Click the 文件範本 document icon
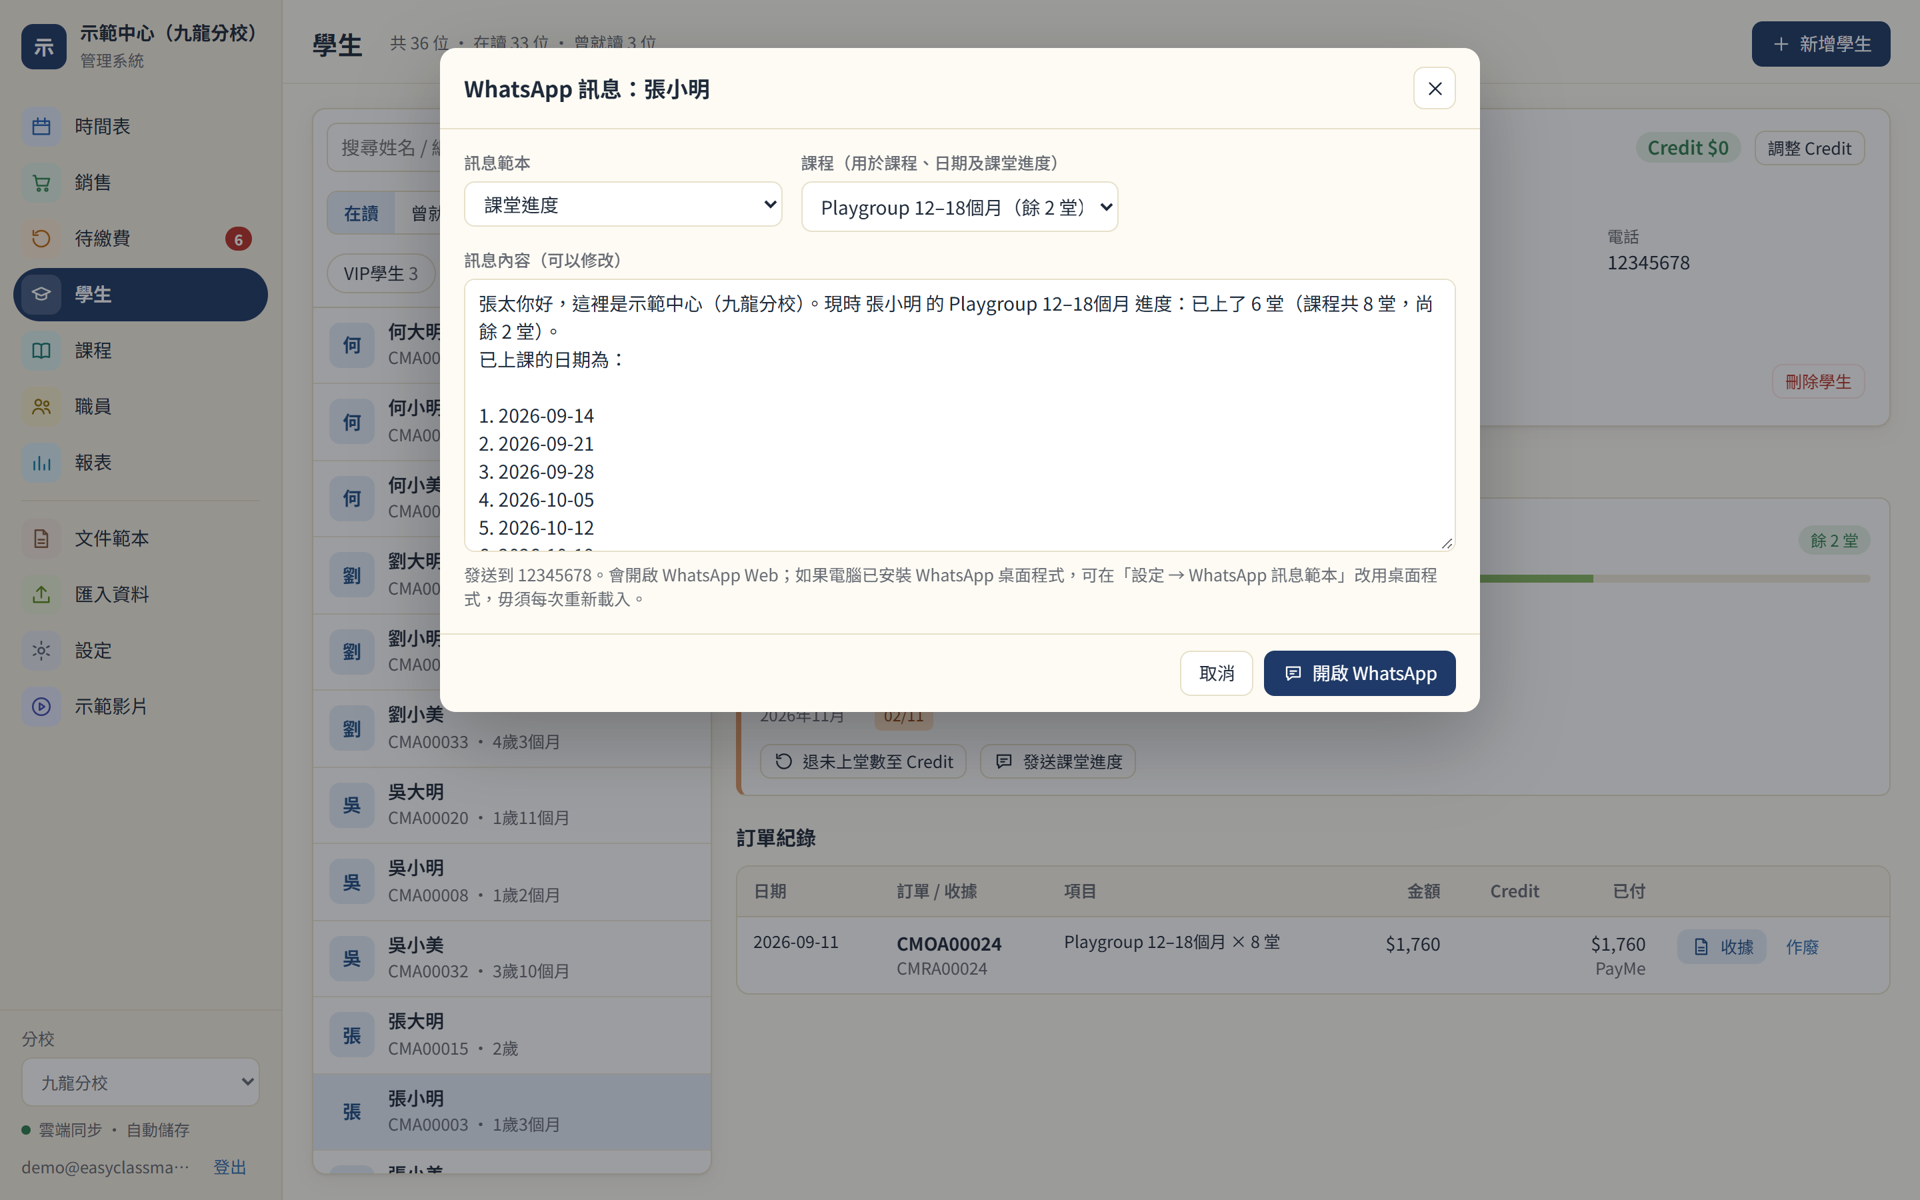The width and height of the screenshot is (1920, 1200). 41,539
